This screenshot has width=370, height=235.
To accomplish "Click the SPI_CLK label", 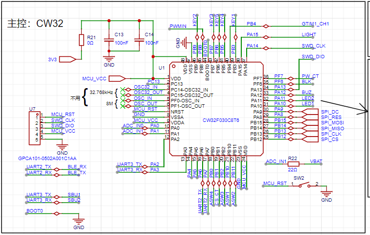I will 331,134.
